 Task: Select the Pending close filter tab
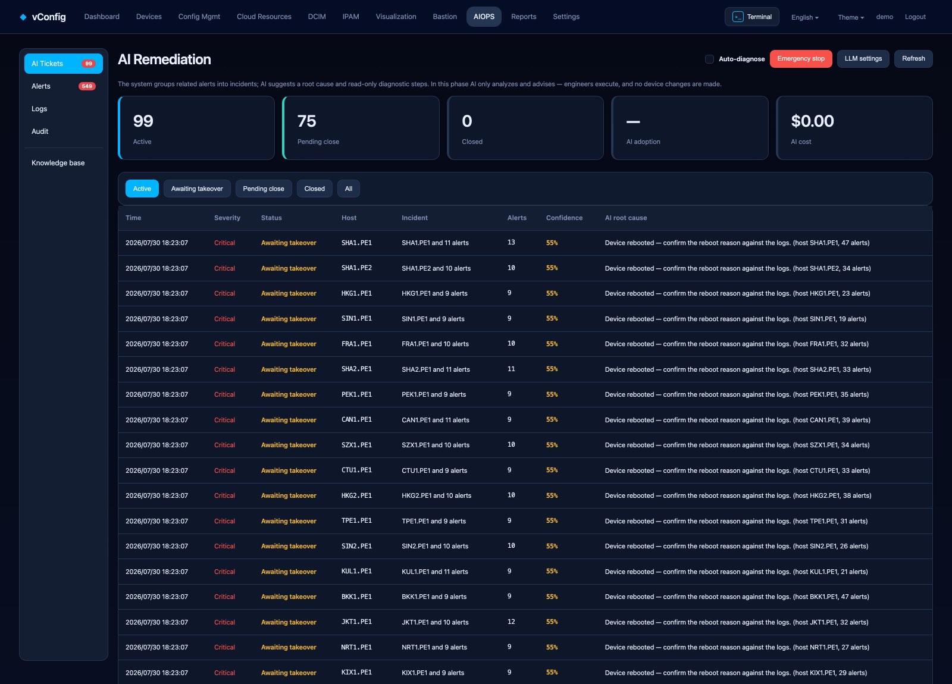(x=264, y=189)
